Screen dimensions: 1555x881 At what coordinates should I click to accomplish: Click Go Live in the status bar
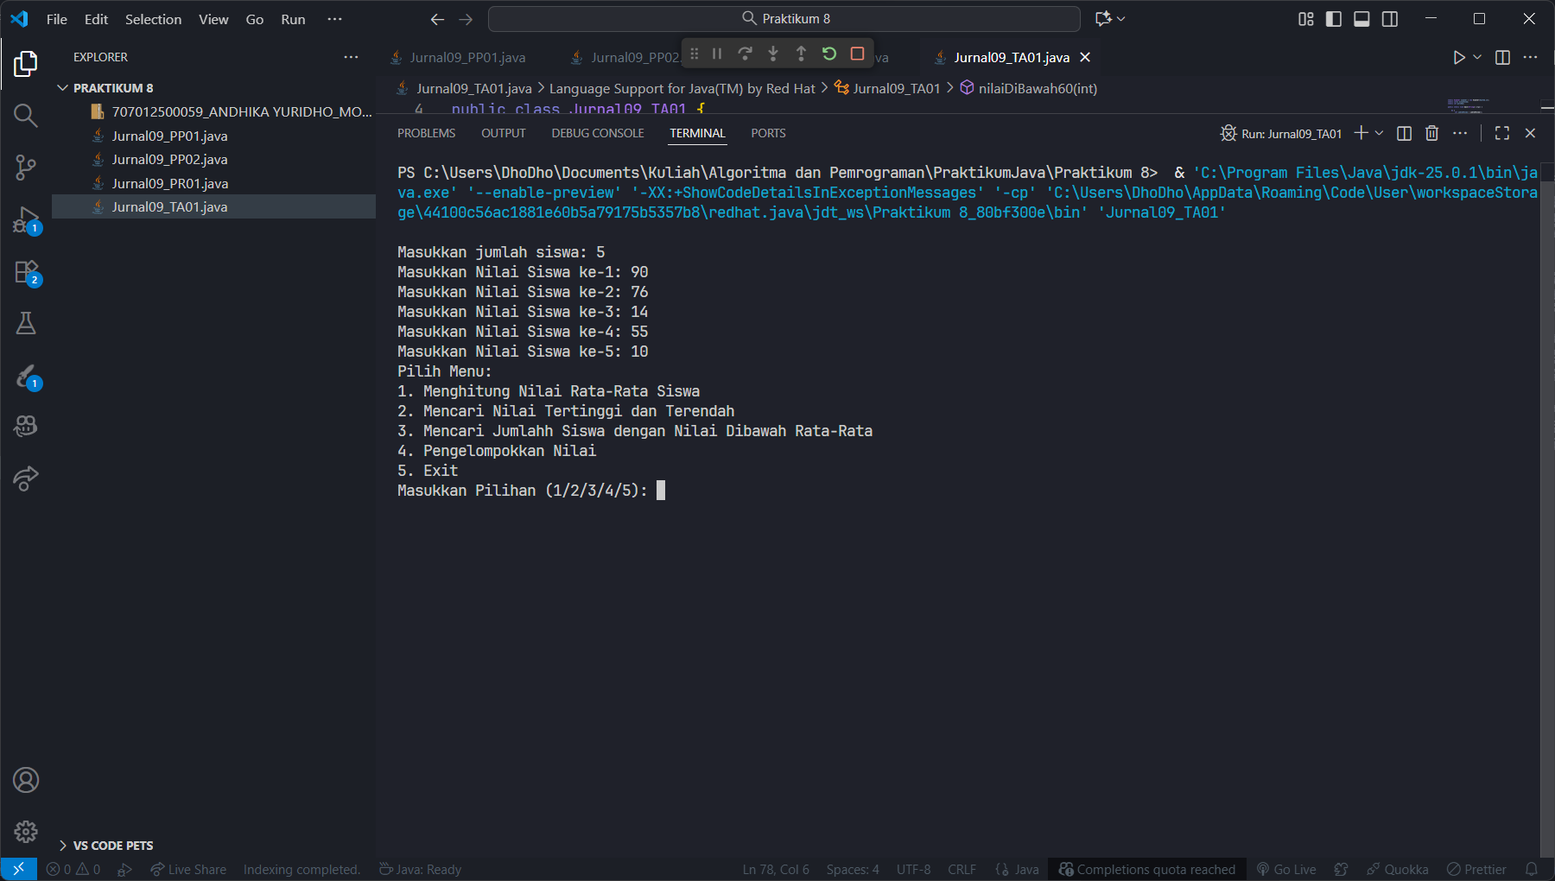(1286, 869)
